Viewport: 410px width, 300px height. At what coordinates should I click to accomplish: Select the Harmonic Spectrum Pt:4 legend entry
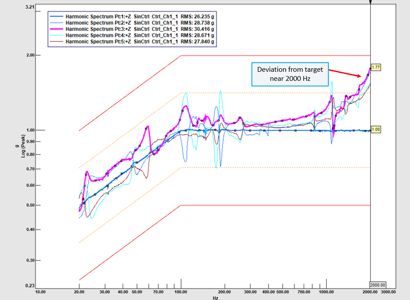point(139,35)
